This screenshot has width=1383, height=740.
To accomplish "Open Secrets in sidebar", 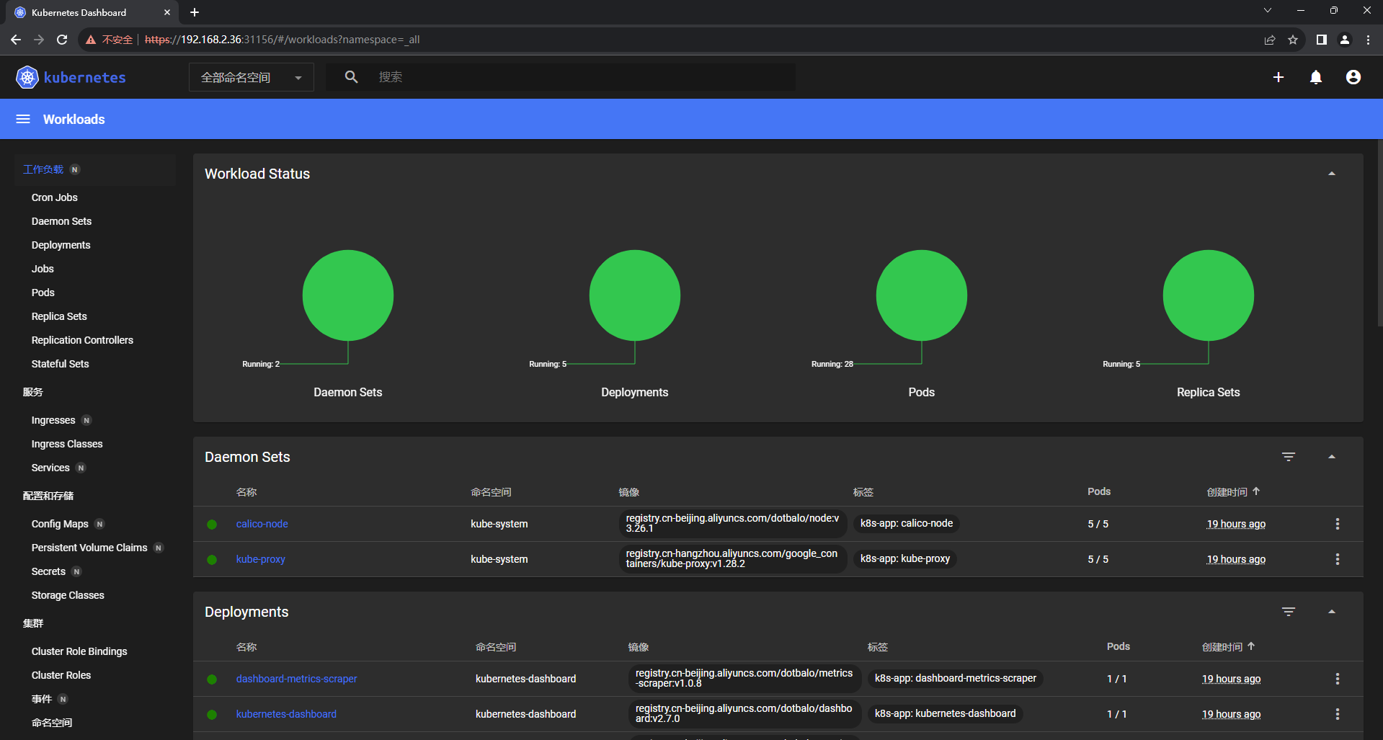I will [48, 571].
